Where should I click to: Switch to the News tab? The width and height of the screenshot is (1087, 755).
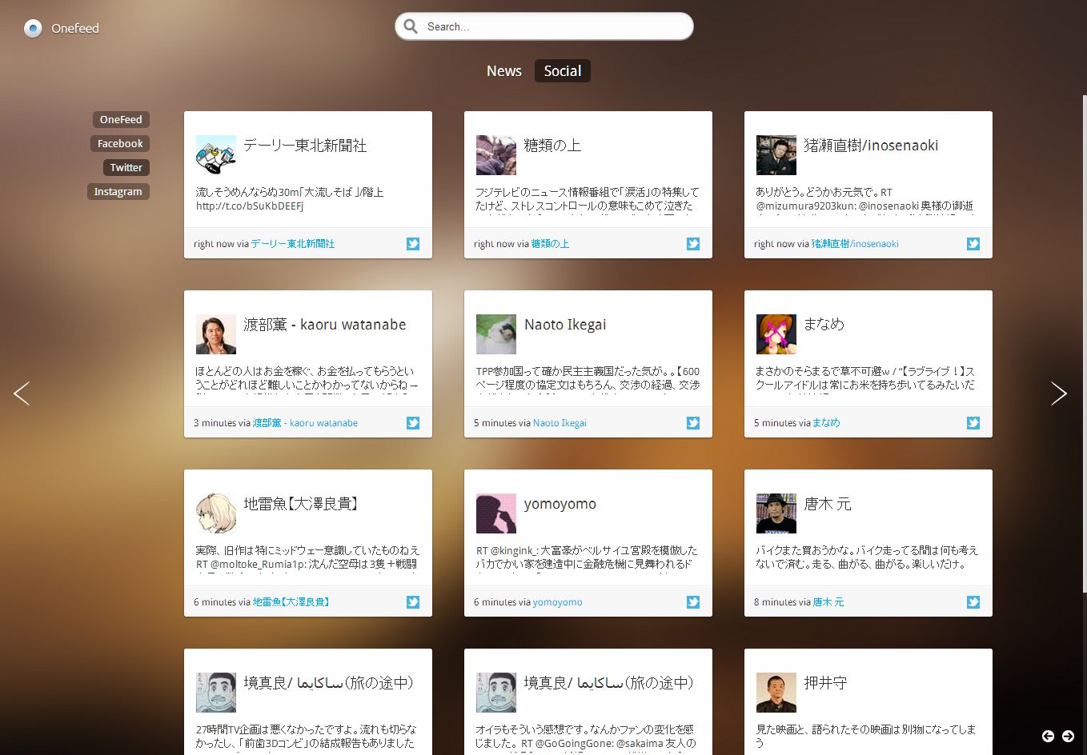(x=504, y=71)
